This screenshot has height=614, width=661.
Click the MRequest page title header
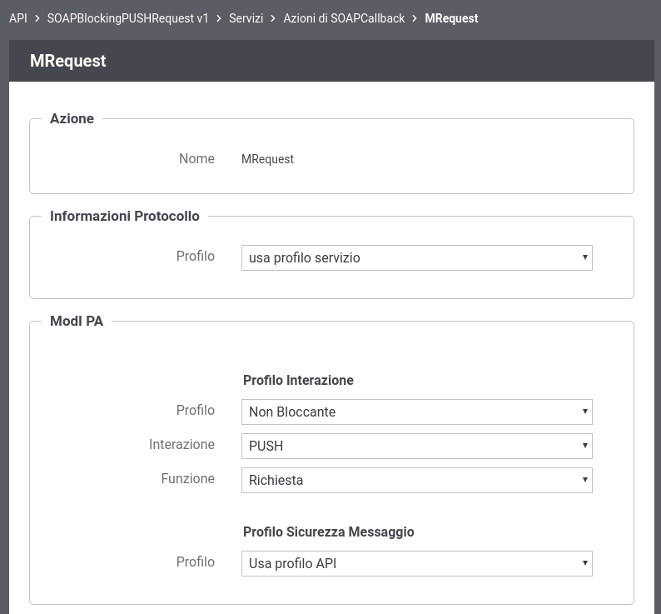[68, 61]
